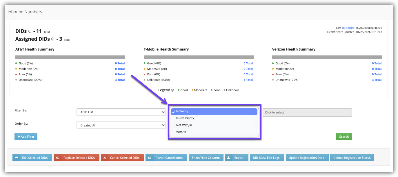Open AT&T Unknown 3 Total link
Screen dimensions: 398x177
click(120, 80)
